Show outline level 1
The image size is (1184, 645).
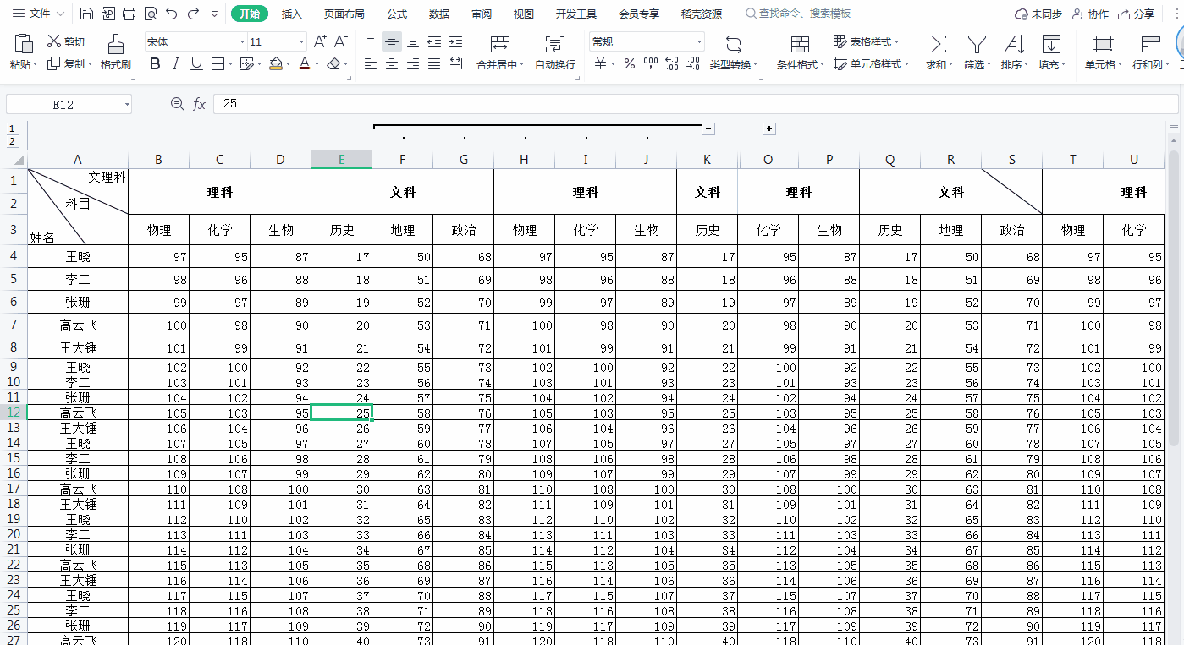12,128
